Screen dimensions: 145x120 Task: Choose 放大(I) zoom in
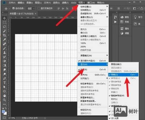(93, 29)
